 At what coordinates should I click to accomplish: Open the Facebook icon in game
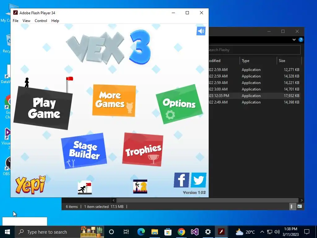[x=181, y=180]
